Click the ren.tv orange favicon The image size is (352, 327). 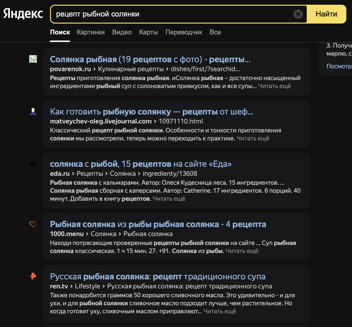coord(33,276)
